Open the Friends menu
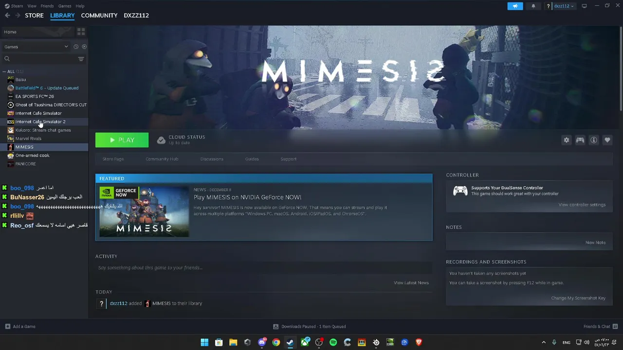This screenshot has height=350, width=623. [47, 6]
